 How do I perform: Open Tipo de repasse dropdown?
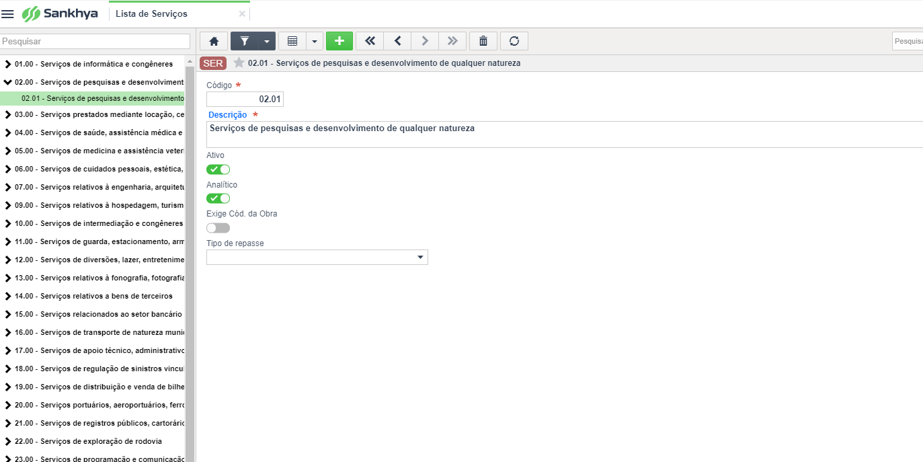(317, 258)
